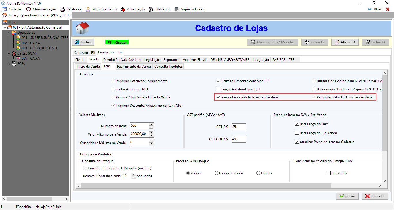This screenshot has height=210, width=394.
Task: Click the CST PIS input field
Action: coord(238,127)
